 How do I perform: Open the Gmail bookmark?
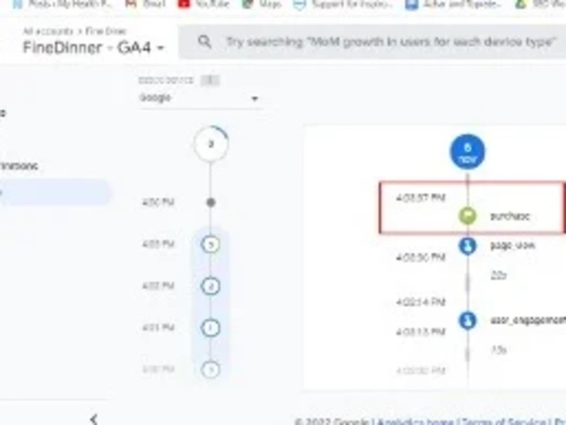coord(140,4)
